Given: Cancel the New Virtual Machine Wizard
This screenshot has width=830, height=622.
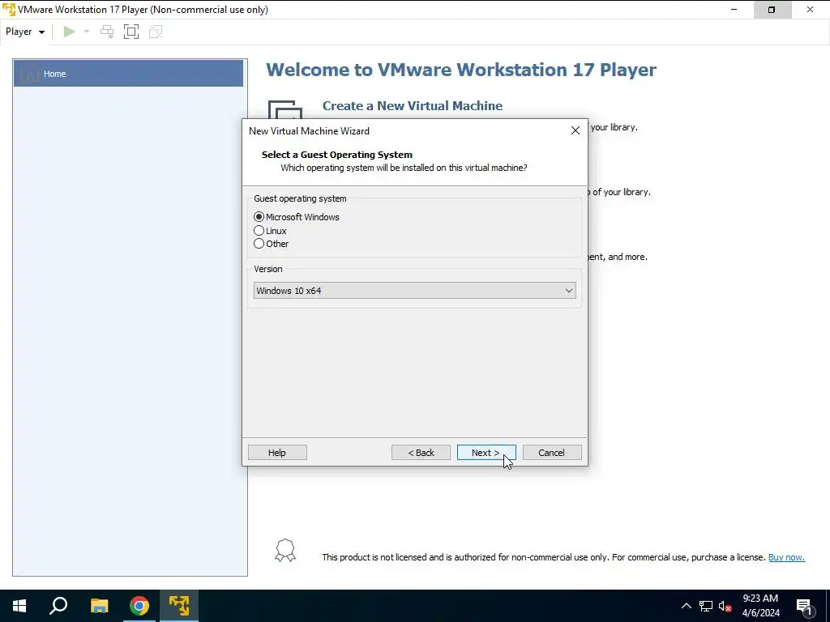Looking at the screenshot, I should (x=551, y=453).
